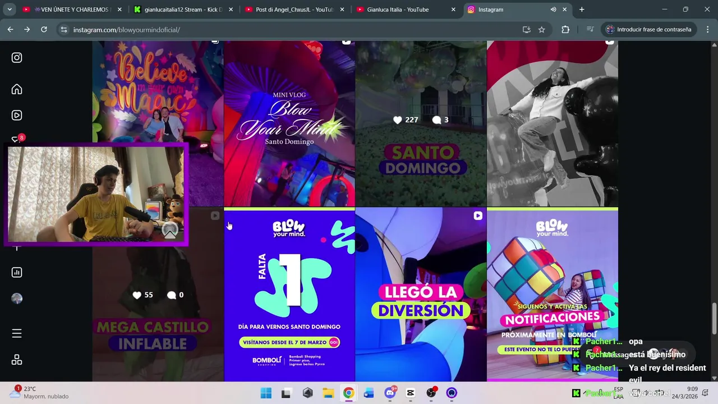The height and width of the screenshot is (404, 718).
Task: Open the Llegó la Diversión reel
Action: coord(421,295)
